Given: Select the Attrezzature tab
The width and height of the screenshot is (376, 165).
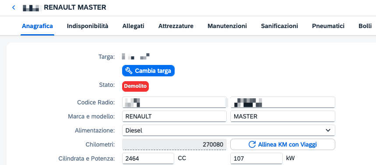Looking at the screenshot, I should pos(176,26).
